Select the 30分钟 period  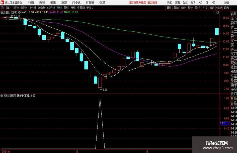click(42, 8)
